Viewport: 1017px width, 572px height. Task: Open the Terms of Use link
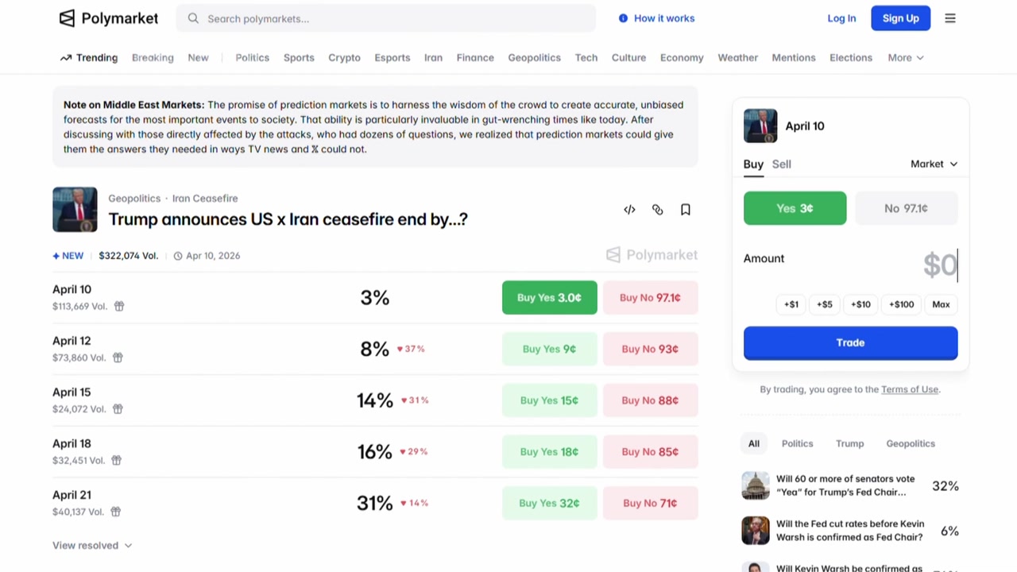910,389
